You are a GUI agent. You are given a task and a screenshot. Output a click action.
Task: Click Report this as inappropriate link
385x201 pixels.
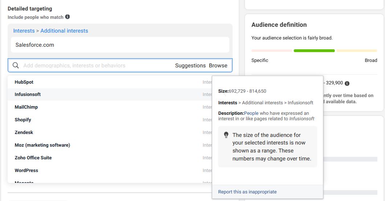tap(247, 192)
